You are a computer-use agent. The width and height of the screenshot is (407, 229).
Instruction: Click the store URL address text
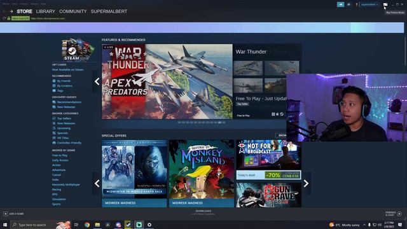tap(48, 18)
